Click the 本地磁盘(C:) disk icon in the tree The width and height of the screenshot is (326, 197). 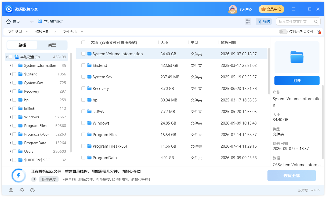[x=17, y=57]
